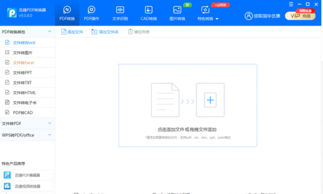Image resolution: width=323 pixels, height=194 pixels.
Task: Click the 文字识别 scan icon
Action: [120, 9]
